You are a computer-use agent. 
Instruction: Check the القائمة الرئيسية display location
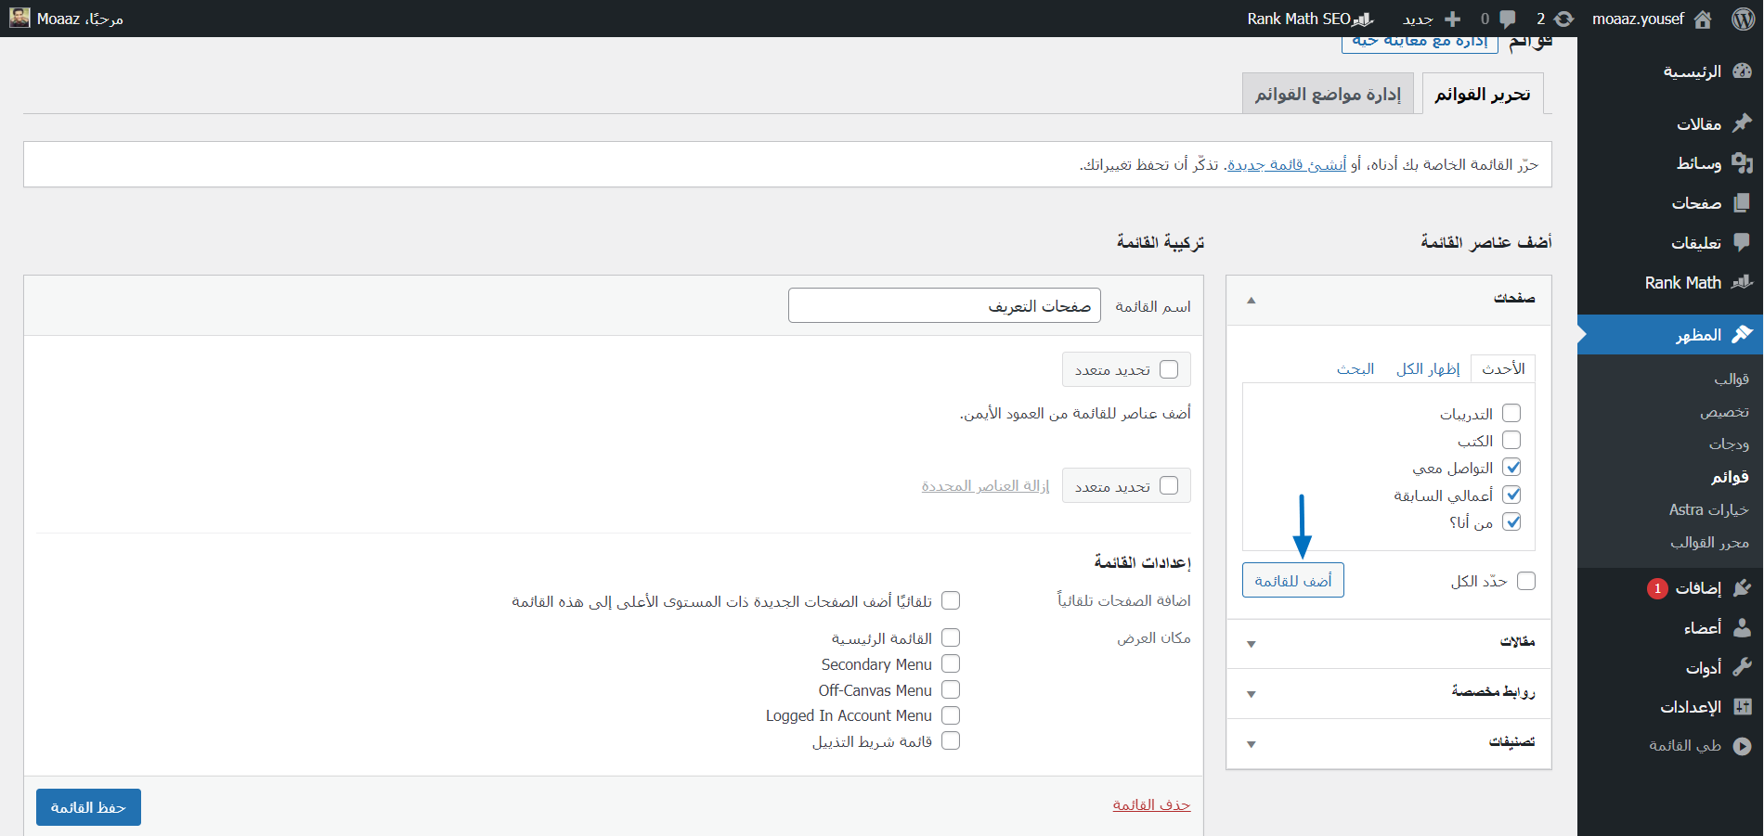951,637
